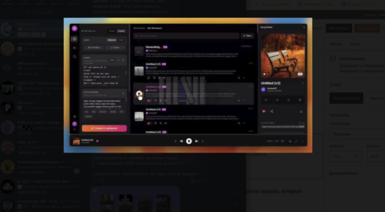Dislike the first Untitled (v1) song
This screenshot has height=212, width=385.
tap(154, 78)
